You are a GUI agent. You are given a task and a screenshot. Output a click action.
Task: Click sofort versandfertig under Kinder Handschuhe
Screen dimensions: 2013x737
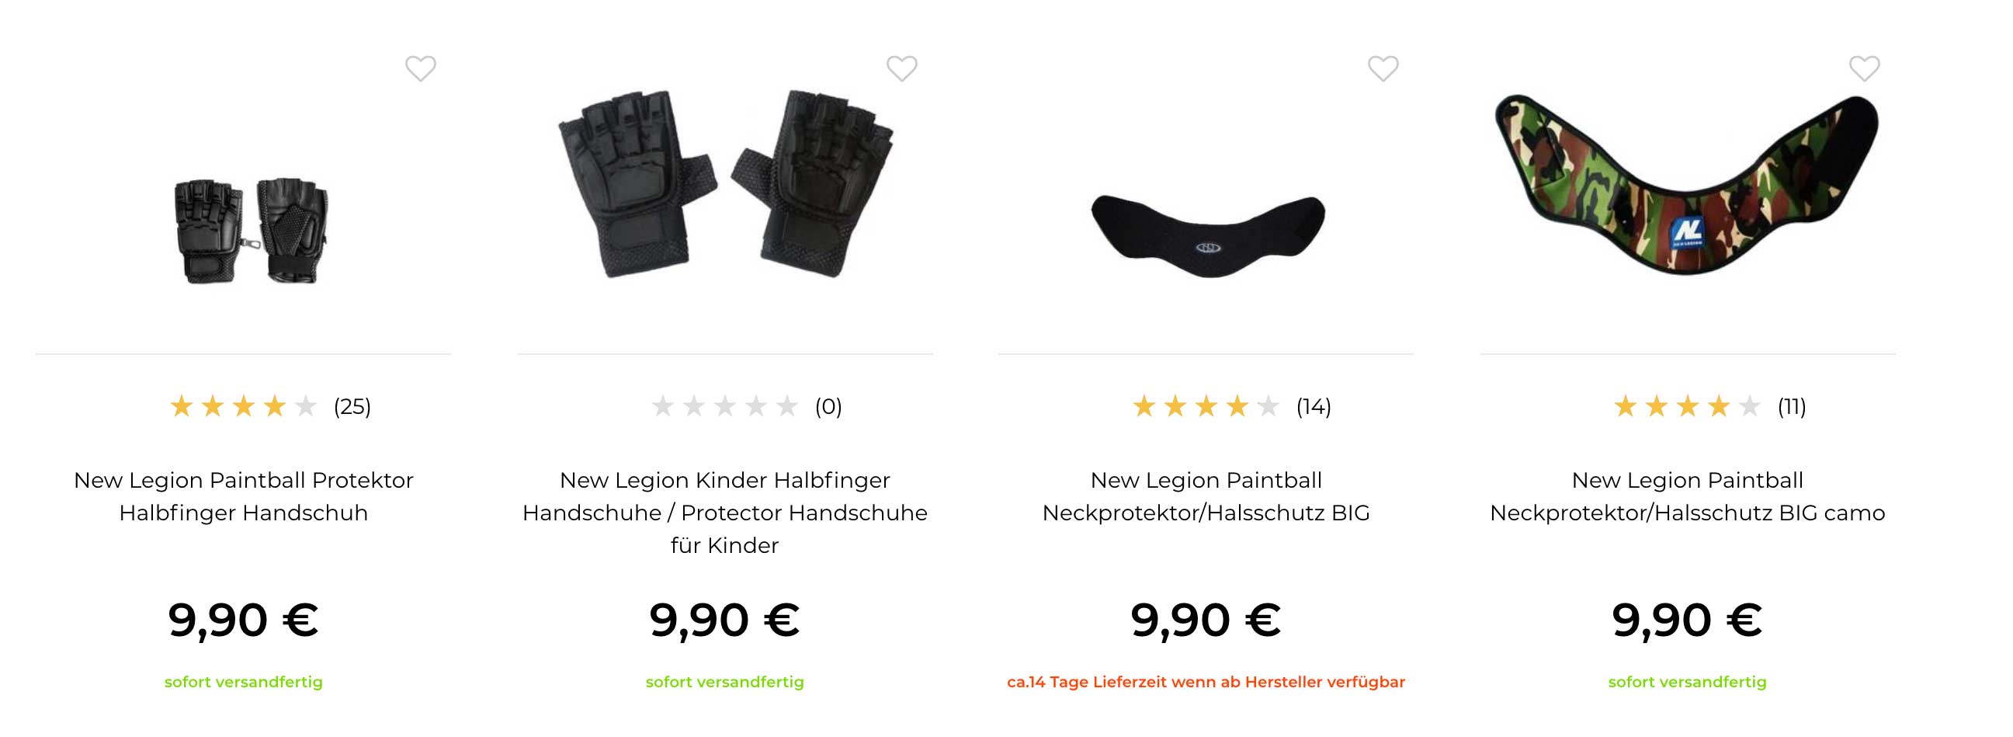point(724,682)
